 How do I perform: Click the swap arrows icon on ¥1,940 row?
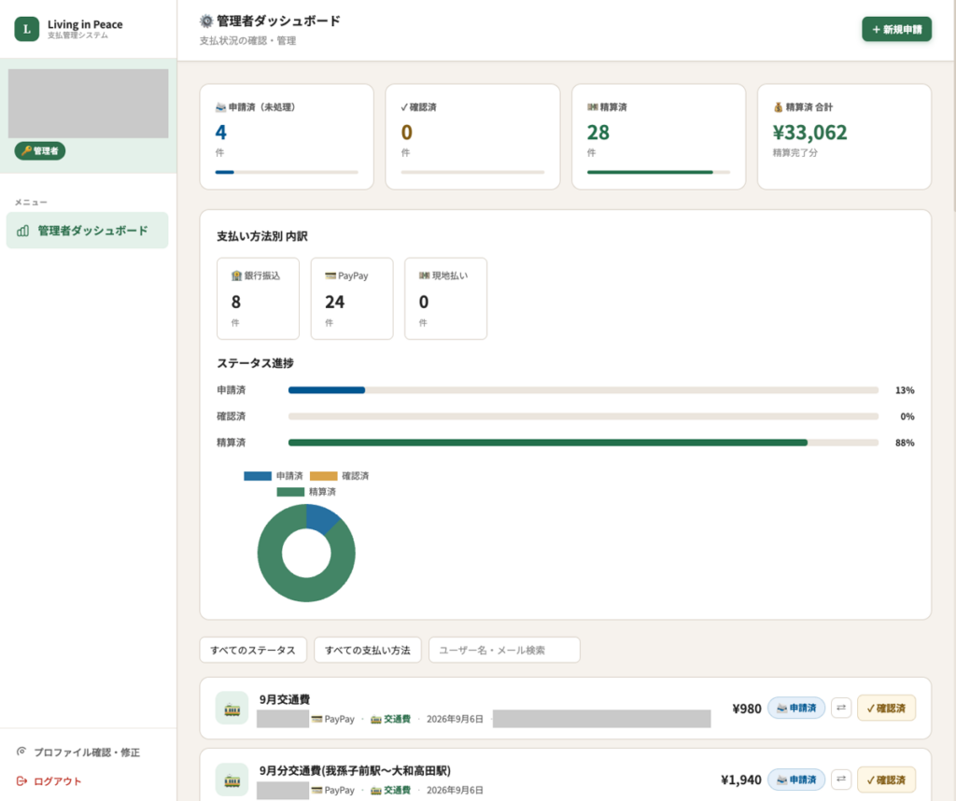(841, 779)
